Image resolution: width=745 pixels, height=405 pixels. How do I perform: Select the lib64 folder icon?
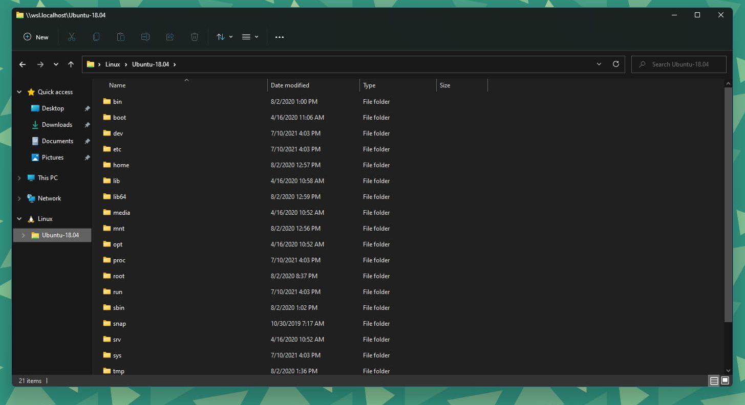pyautogui.click(x=107, y=196)
